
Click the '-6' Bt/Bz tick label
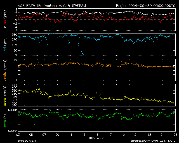(15, 30)
